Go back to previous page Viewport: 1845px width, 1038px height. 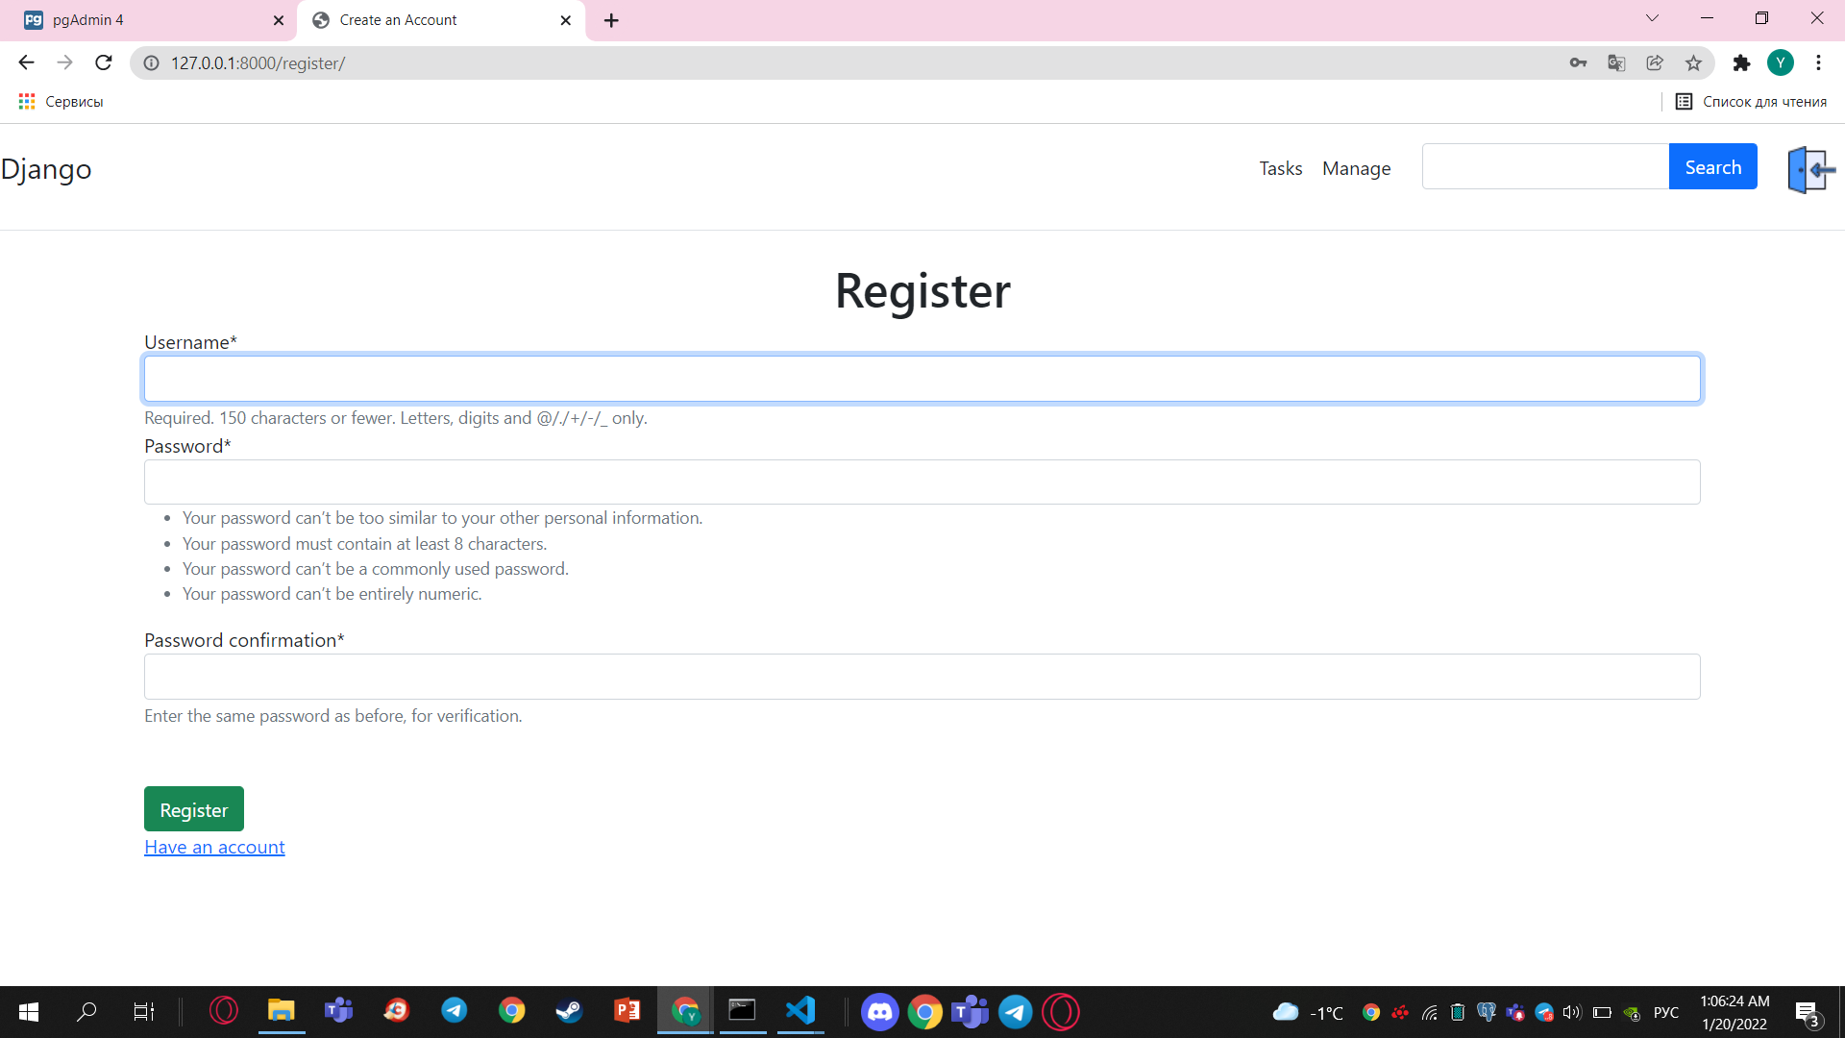[x=26, y=62]
